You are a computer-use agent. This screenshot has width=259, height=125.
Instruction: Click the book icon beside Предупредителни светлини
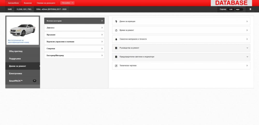[116, 57]
